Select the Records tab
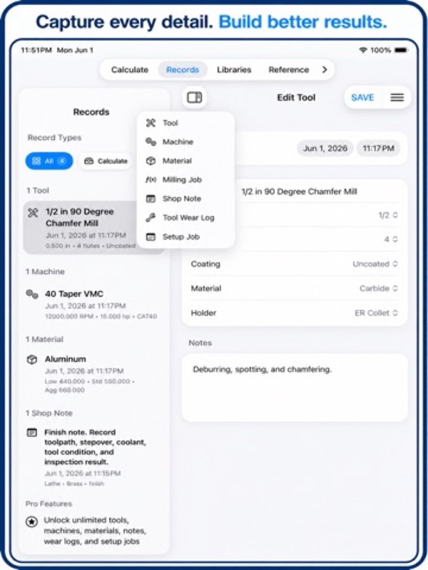428x570 pixels. (183, 70)
